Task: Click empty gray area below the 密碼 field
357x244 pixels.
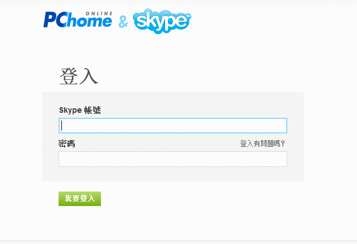Action: coord(173,174)
